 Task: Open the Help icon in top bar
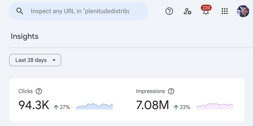click(x=169, y=11)
